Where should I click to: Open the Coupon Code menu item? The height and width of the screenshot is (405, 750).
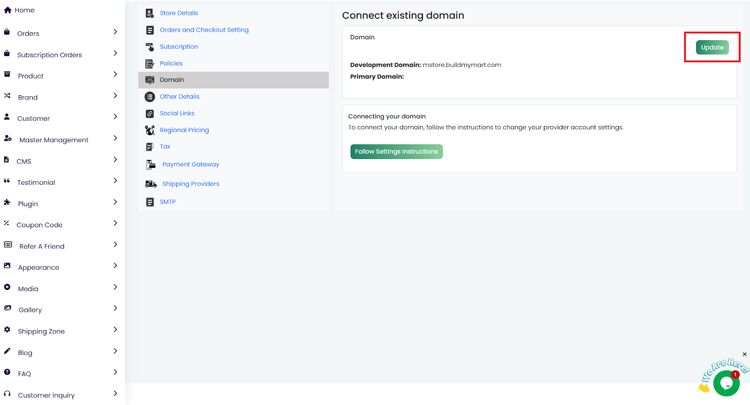click(x=39, y=225)
